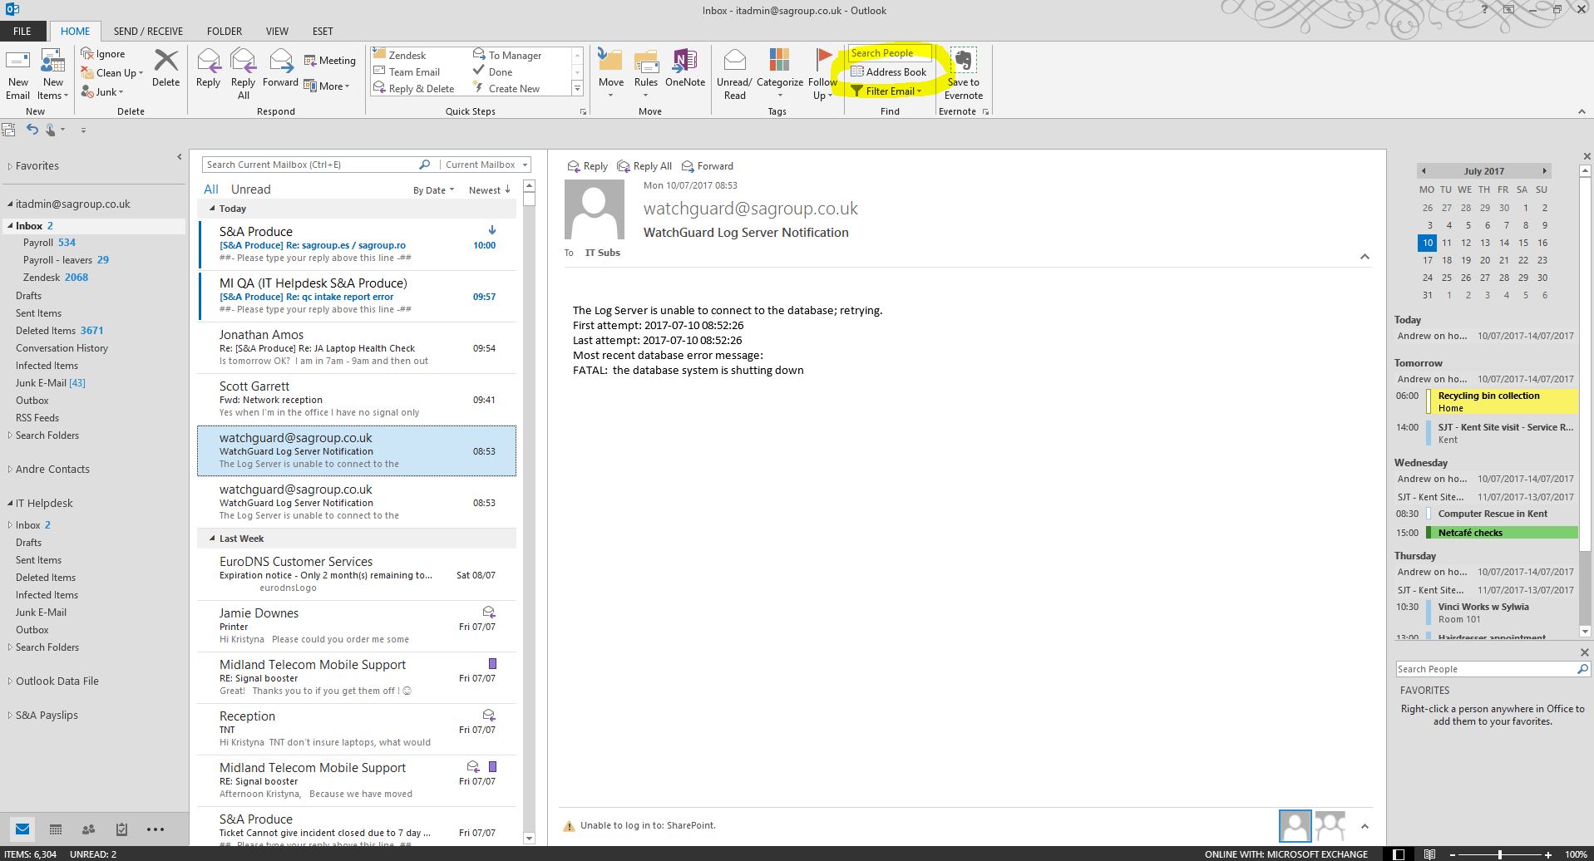Image resolution: width=1594 pixels, height=861 pixels.
Task: Open the More respond options
Action: click(x=327, y=86)
